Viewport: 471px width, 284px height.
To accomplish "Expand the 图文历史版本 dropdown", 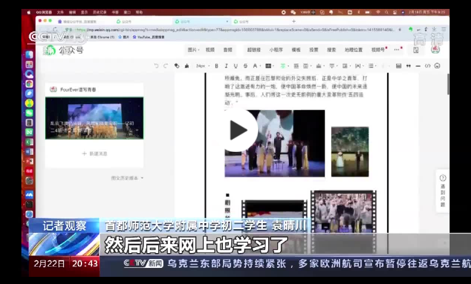I will pos(127,178).
